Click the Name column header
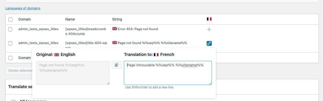Image resolution: width=323 pixels, height=101 pixels. [70, 19]
